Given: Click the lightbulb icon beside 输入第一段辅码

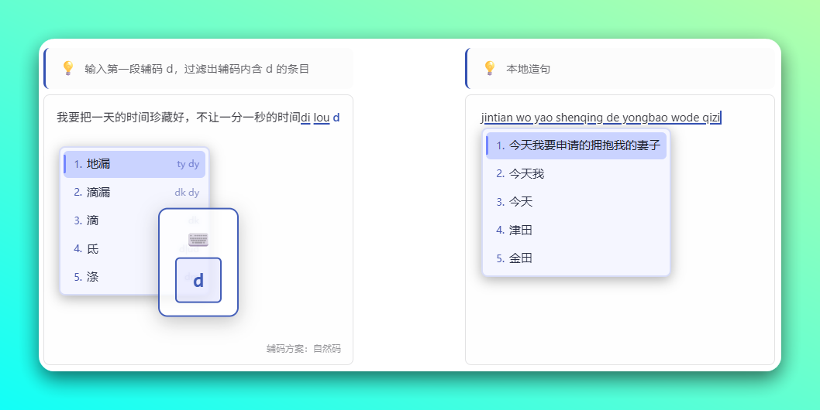Looking at the screenshot, I should pos(67,68).
